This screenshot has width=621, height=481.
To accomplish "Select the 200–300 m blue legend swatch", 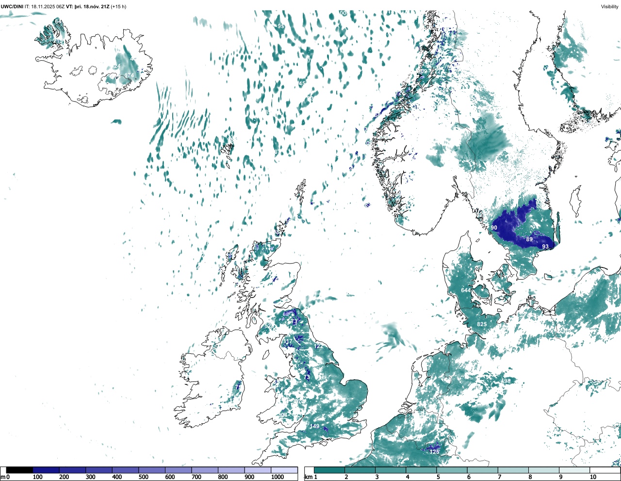I will (72, 470).
